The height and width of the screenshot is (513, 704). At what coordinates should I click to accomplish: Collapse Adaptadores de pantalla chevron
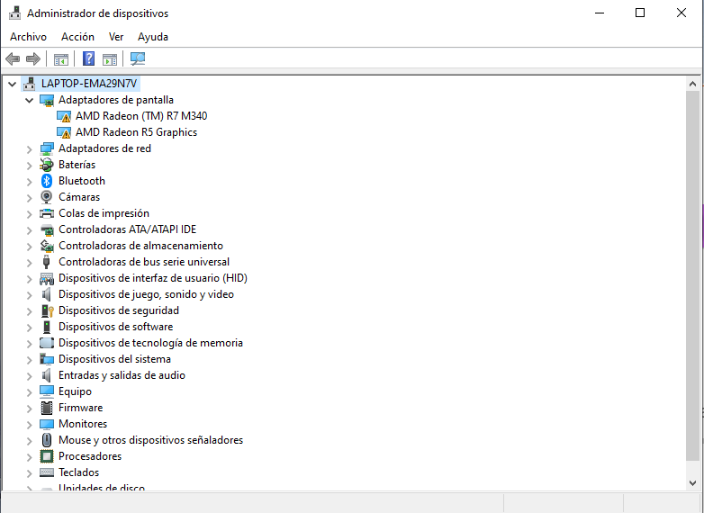(29, 100)
